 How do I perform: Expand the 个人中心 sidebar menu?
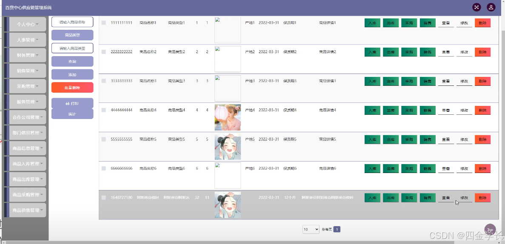point(28,24)
